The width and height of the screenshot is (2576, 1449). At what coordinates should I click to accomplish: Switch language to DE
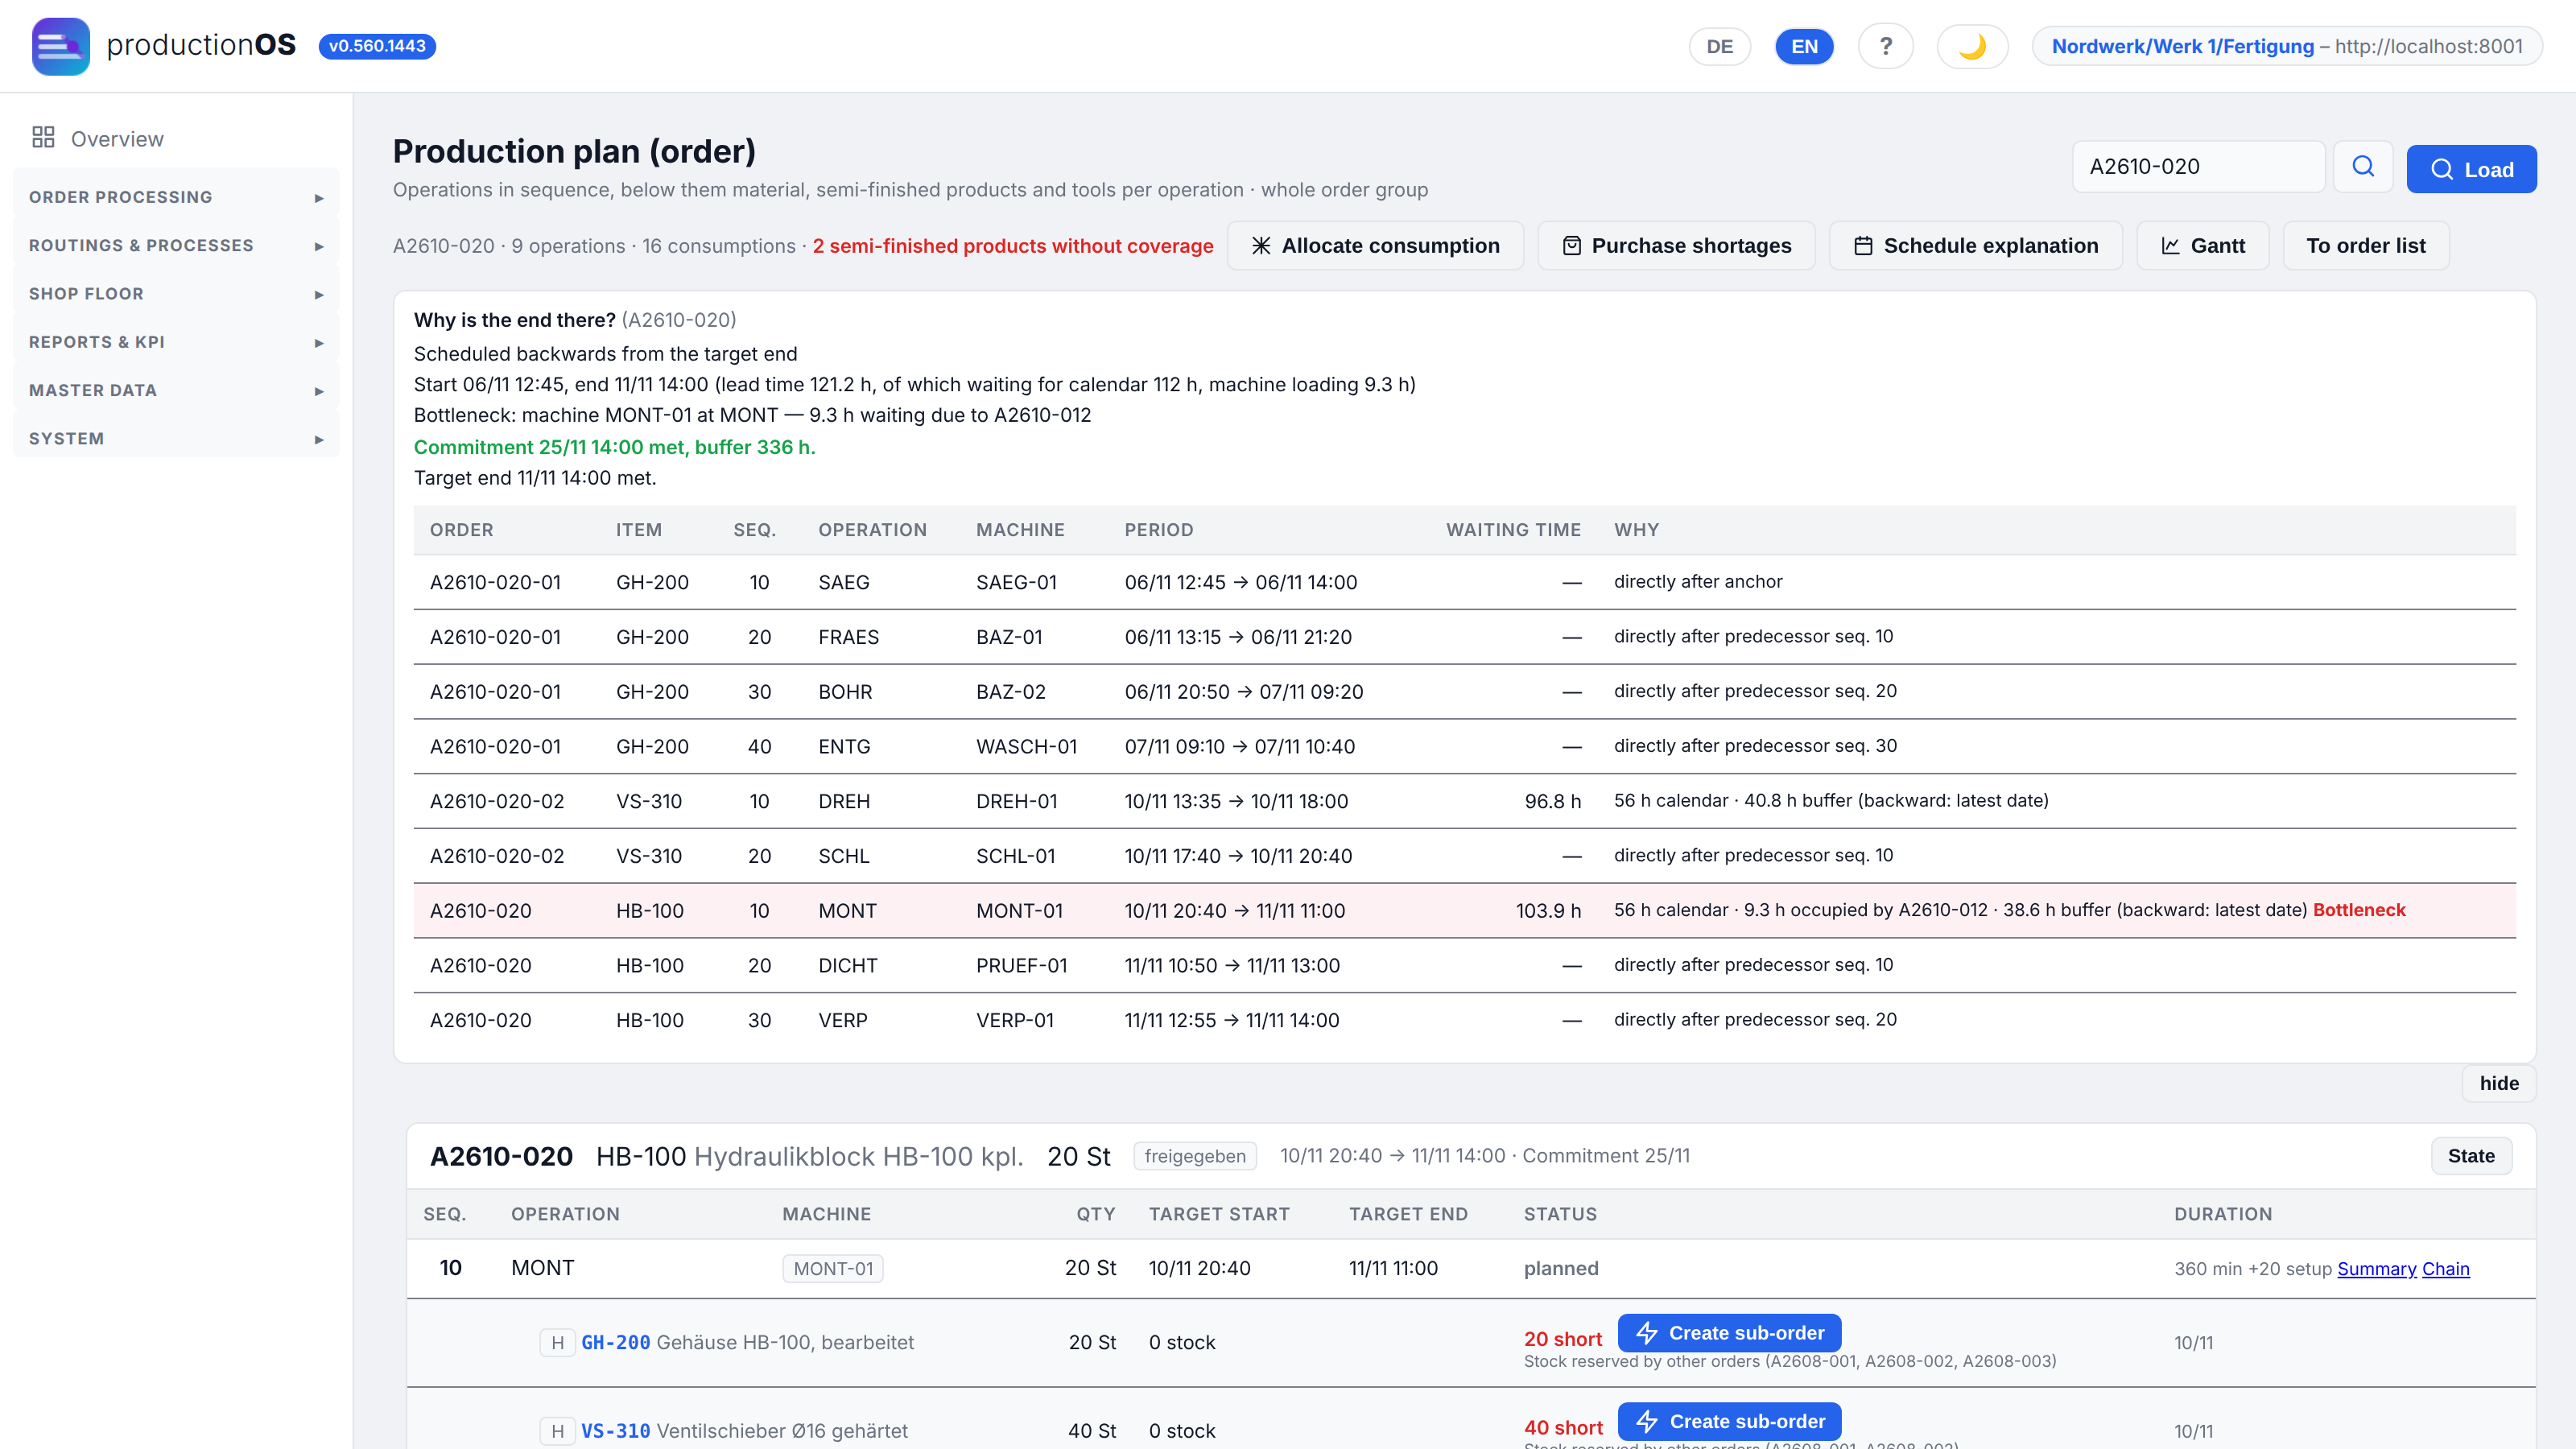click(x=1719, y=46)
